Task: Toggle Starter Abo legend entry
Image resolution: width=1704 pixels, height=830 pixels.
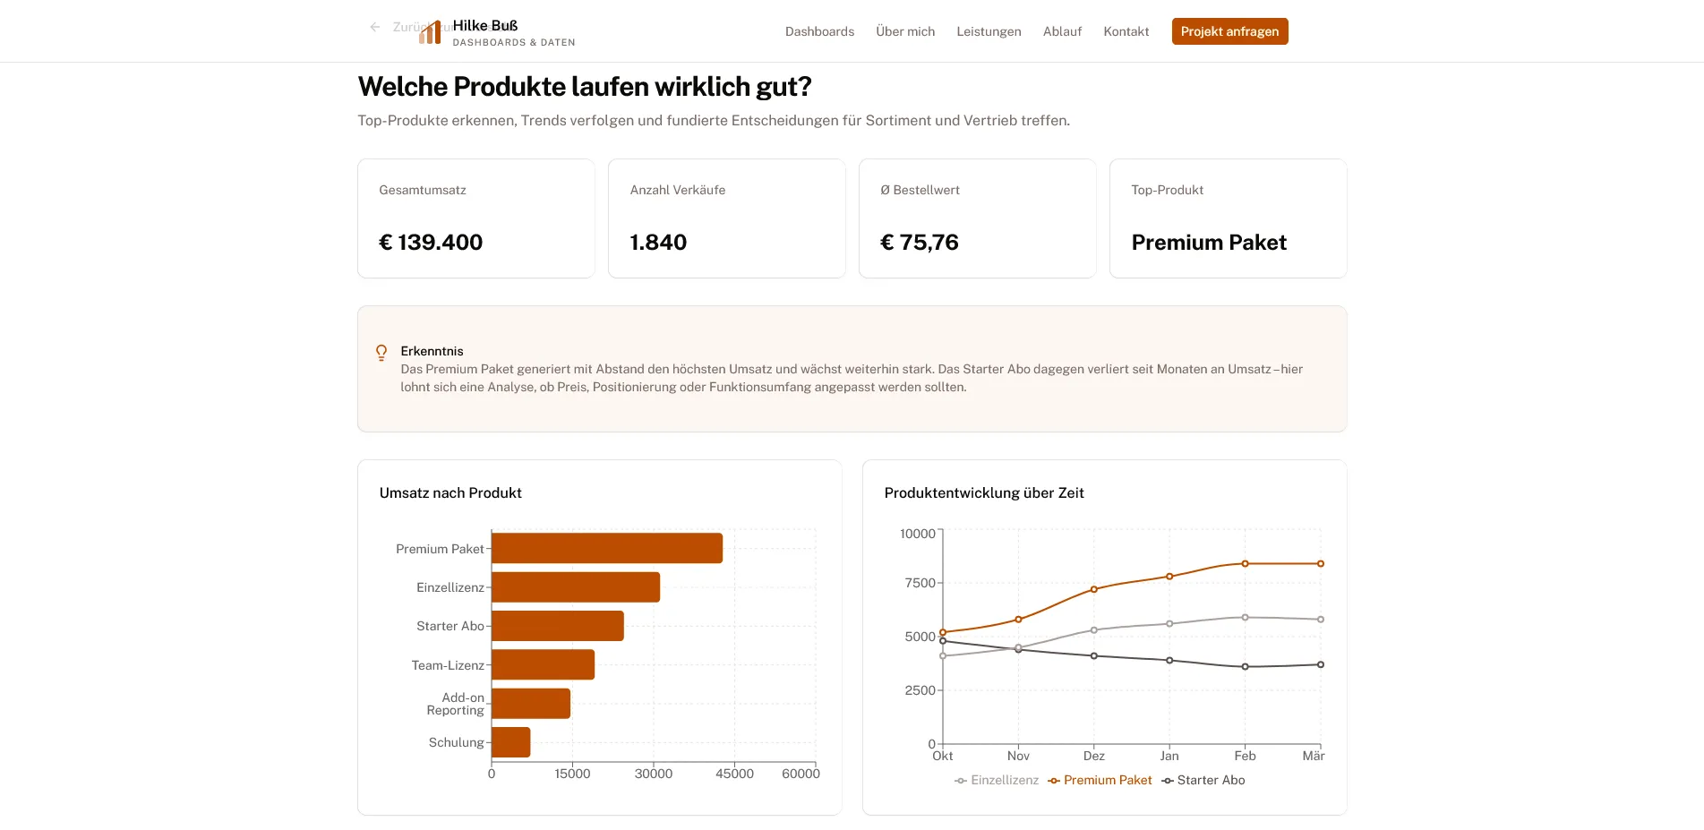Action: coord(1203,780)
